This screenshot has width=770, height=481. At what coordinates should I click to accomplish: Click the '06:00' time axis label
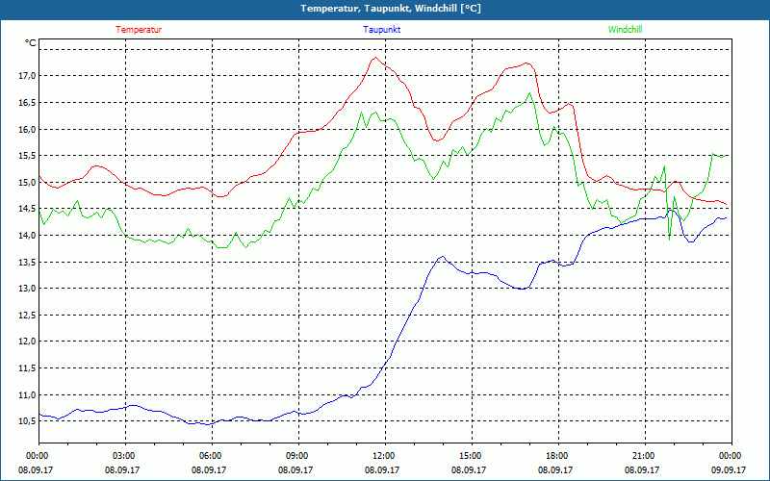[x=209, y=456]
